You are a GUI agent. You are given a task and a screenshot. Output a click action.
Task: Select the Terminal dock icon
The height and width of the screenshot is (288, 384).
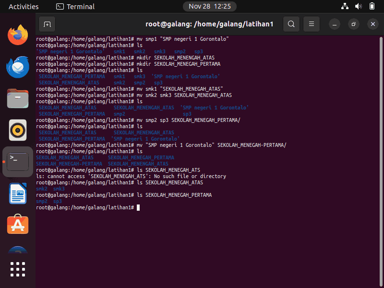click(18, 162)
